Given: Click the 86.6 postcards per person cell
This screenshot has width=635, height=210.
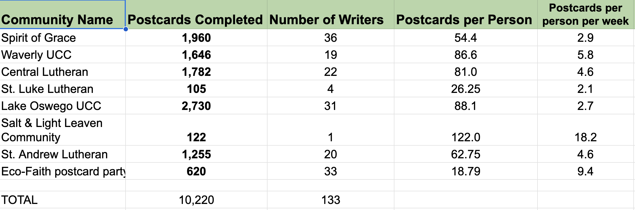Looking at the screenshot, I should click(x=466, y=55).
